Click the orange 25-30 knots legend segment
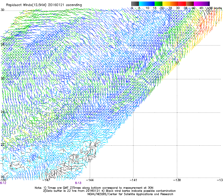Screen dimensions: 223x196 tap(174, 4)
